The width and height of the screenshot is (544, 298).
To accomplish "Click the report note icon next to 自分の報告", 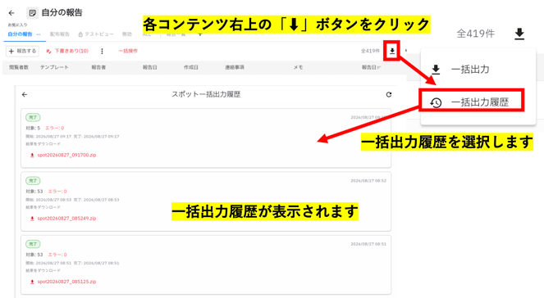I will [x=32, y=13].
